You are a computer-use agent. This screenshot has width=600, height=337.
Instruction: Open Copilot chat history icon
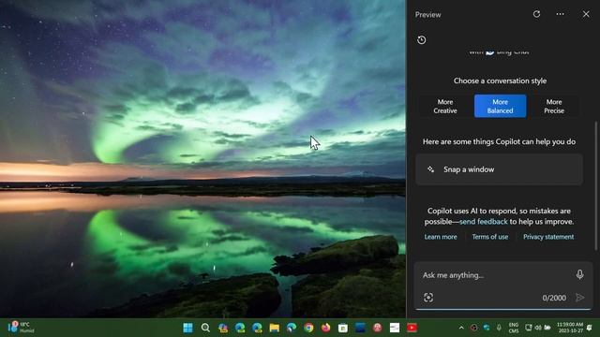pyautogui.click(x=421, y=39)
